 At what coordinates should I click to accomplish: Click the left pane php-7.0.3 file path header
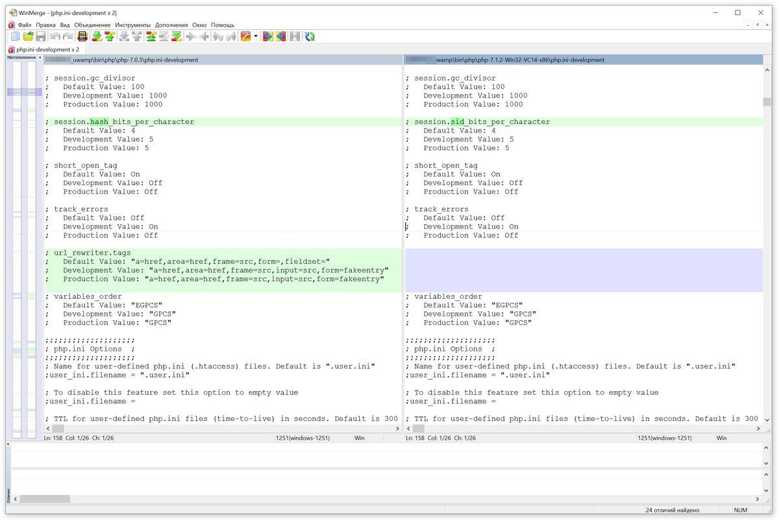pos(223,60)
